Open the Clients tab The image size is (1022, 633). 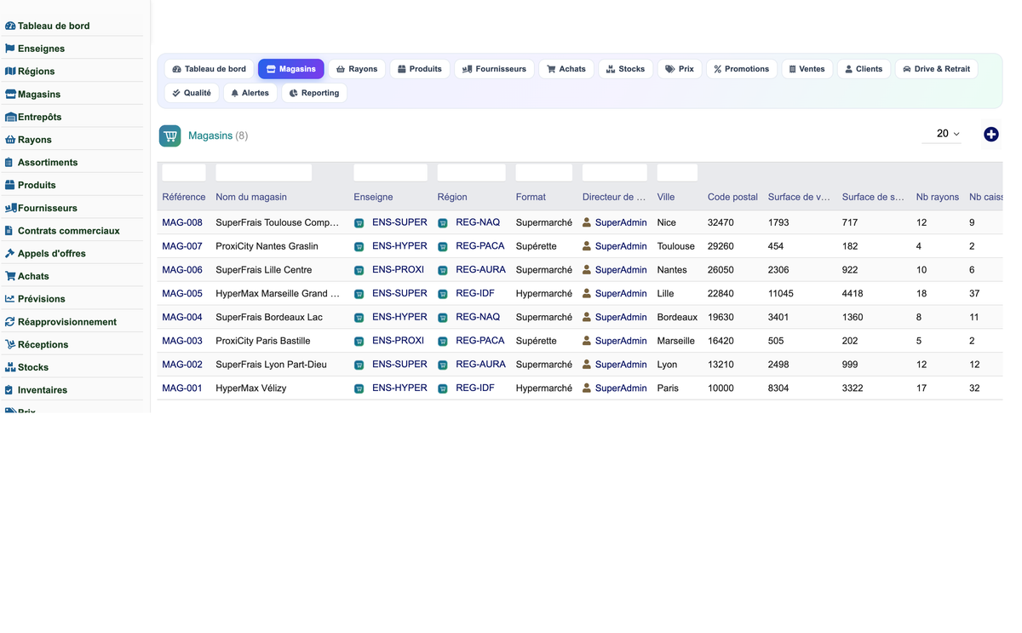pyautogui.click(x=864, y=69)
